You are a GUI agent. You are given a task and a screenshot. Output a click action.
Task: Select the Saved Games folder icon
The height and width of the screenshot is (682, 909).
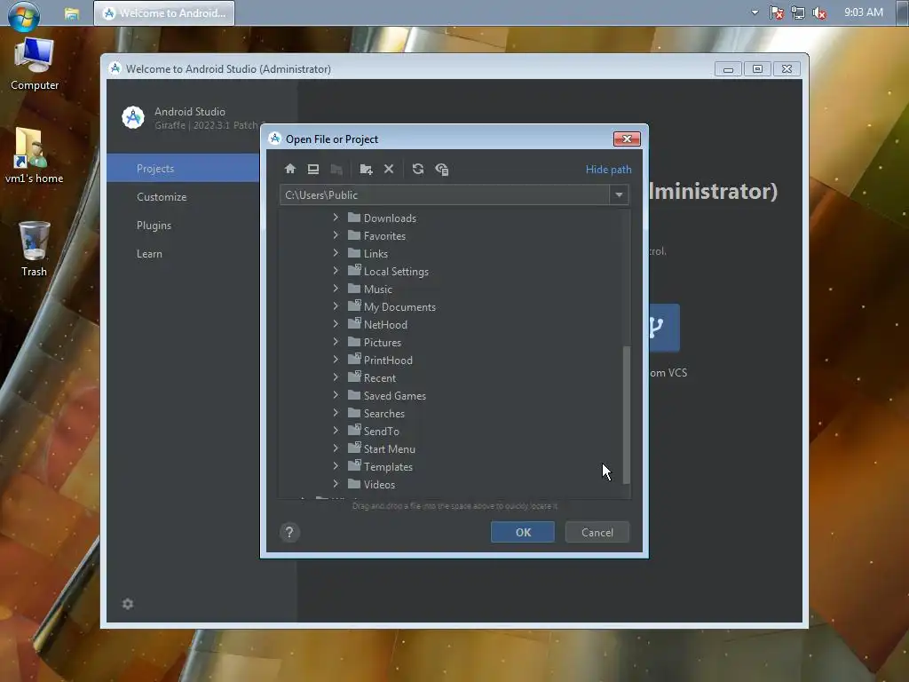354,395
